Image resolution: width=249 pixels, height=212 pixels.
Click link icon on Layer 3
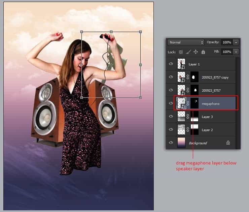click(x=188, y=116)
